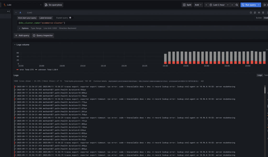Open the Label browser
Viewport: 268px width, 157px height.
click(x=46, y=18)
